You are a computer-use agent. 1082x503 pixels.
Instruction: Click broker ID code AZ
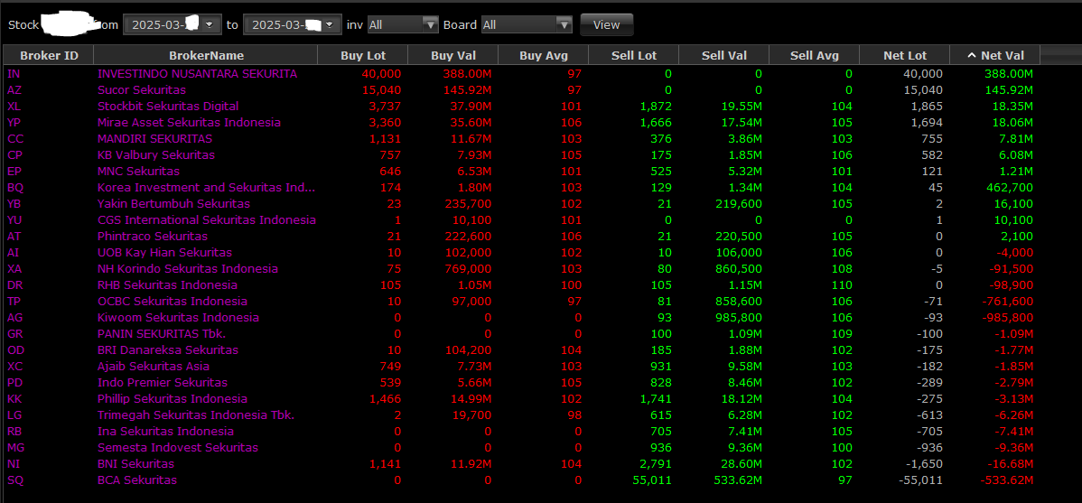pyautogui.click(x=14, y=89)
